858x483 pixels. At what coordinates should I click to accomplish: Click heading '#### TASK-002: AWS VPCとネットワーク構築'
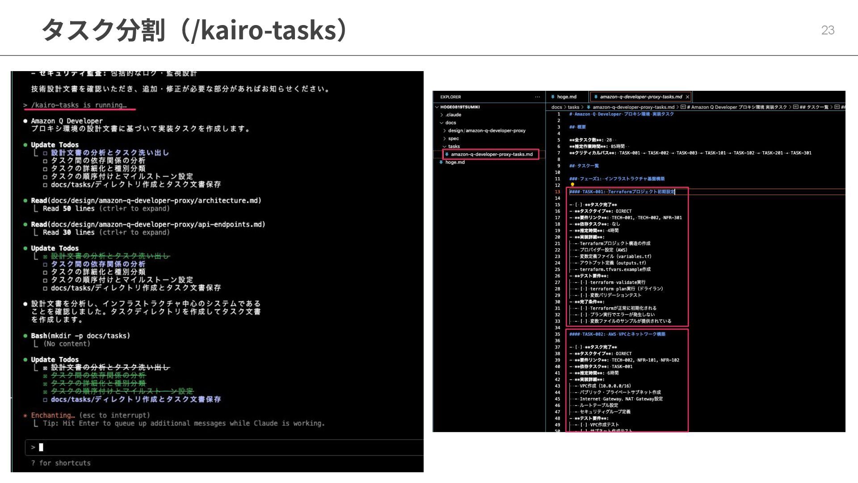[x=618, y=334]
